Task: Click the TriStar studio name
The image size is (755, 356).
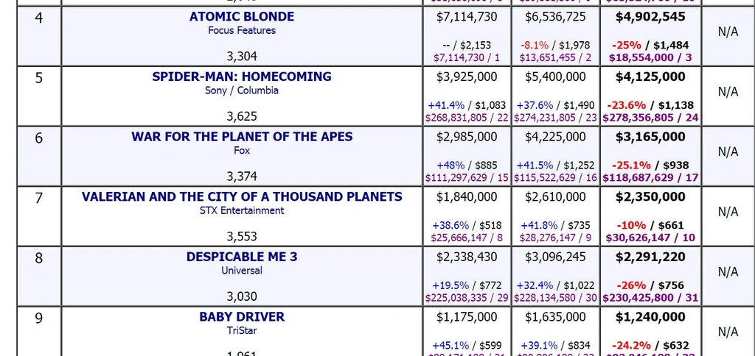Action: [x=242, y=331]
